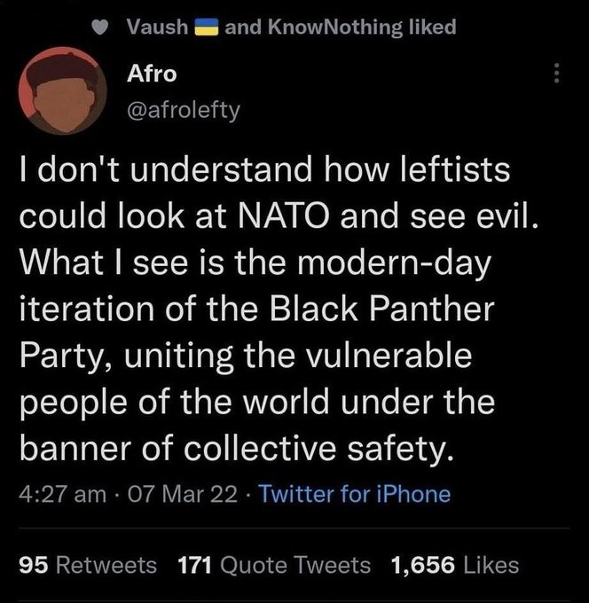Click the @afrolefty handle
589x603 pixels.
[184, 110]
